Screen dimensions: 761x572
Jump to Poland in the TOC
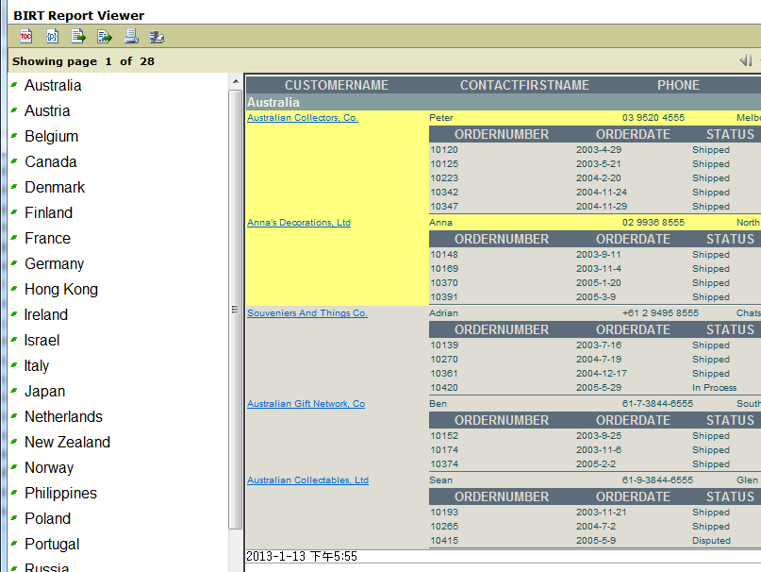[x=47, y=519]
